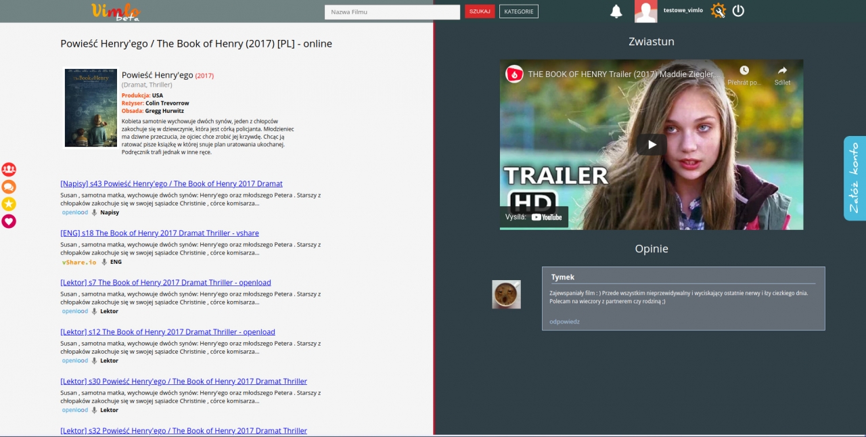Image resolution: width=866 pixels, height=437 pixels.
Task: Click the ENG label under the s18 link
Action: point(116,262)
